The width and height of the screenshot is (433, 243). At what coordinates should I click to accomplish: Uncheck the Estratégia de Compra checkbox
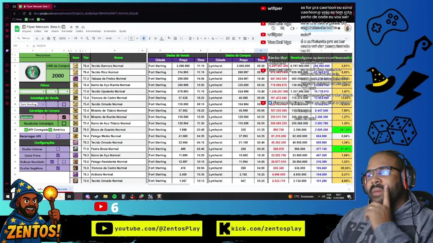point(64,117)
